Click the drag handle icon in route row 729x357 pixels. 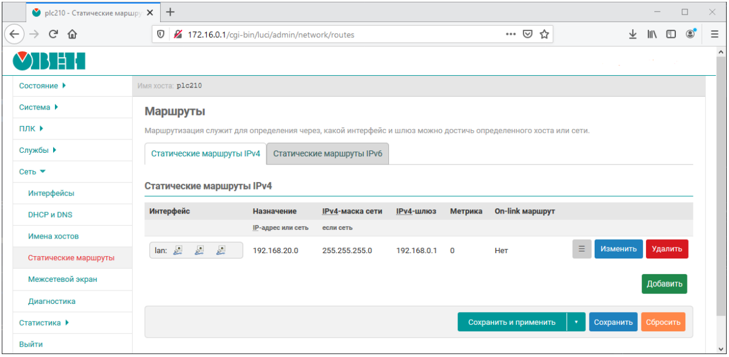tap(581, 249)
